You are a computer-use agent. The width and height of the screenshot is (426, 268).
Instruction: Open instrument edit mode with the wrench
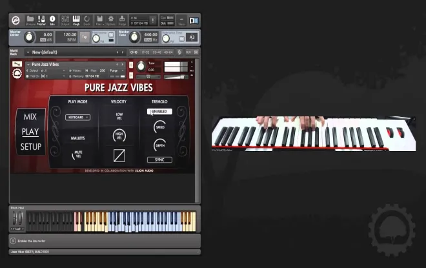pos(17,64)
